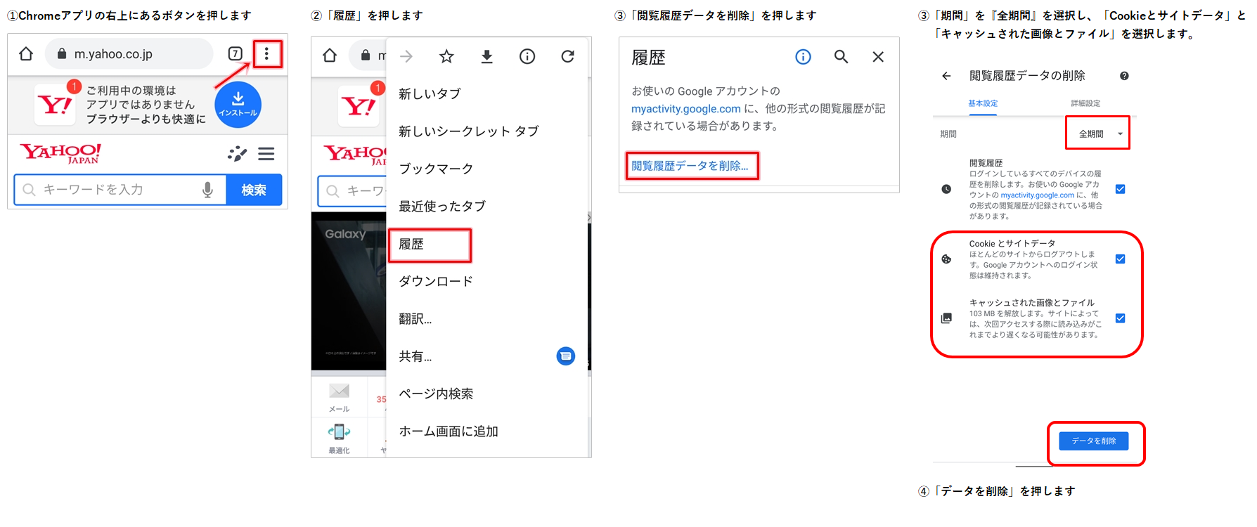Open the help question mark icon

tap(1124, 76)
